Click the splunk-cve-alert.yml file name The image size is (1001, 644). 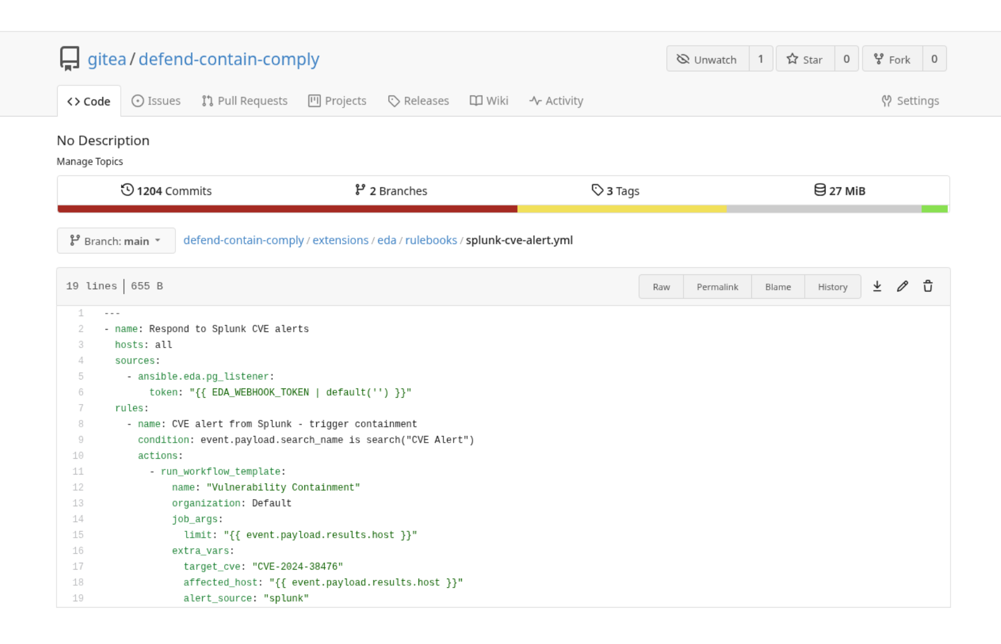click(x=520, y=240)
